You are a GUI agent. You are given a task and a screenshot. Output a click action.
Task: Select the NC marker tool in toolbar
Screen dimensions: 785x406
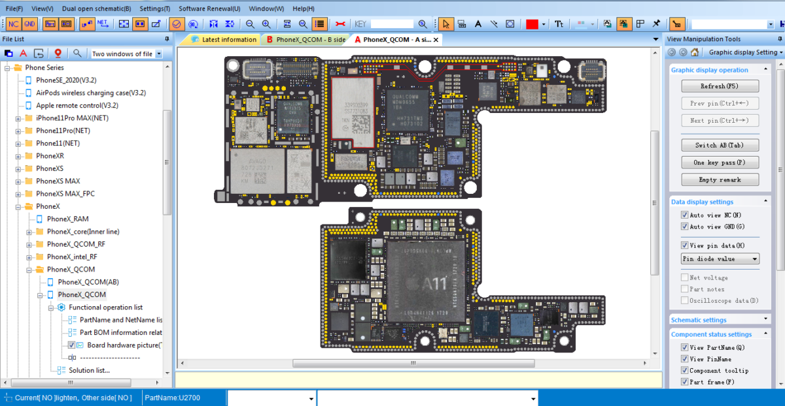pos(13,23)
